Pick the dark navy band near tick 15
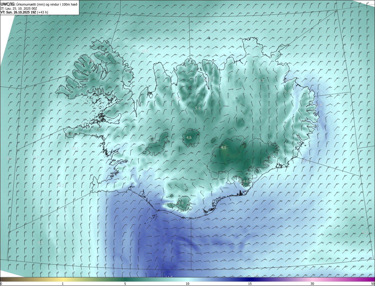The image size is (375, 286). tap(250, 279)
